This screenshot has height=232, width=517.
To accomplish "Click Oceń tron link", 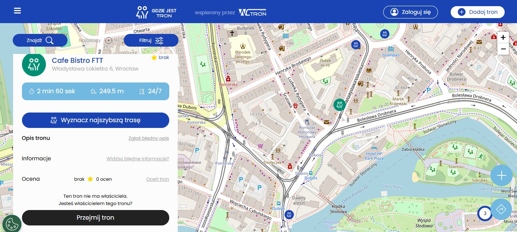I will coord(158,179).
